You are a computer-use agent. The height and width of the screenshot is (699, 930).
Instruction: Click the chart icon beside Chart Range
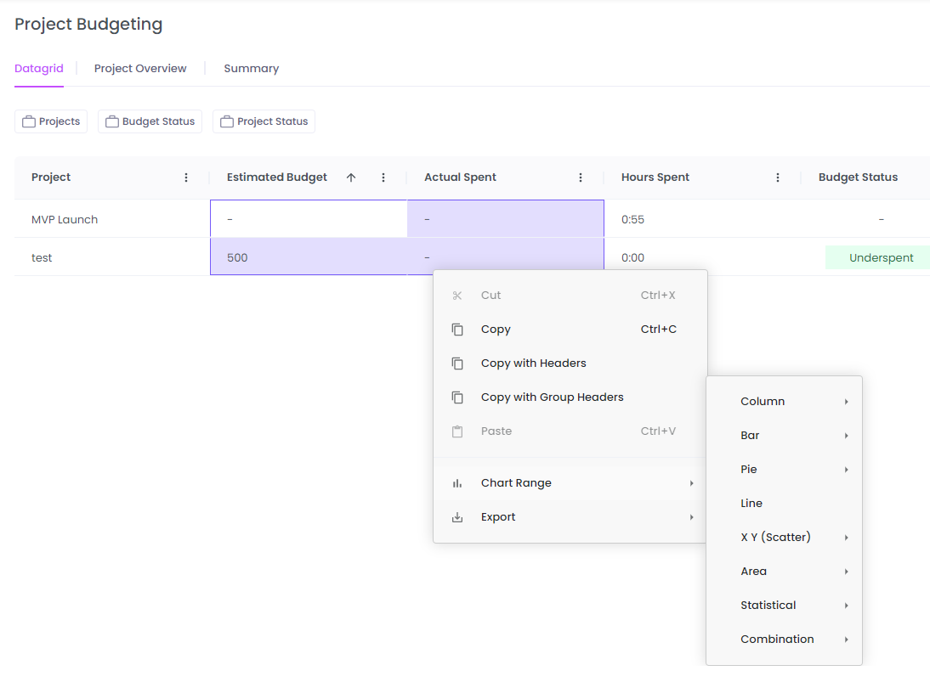point(457,482)
